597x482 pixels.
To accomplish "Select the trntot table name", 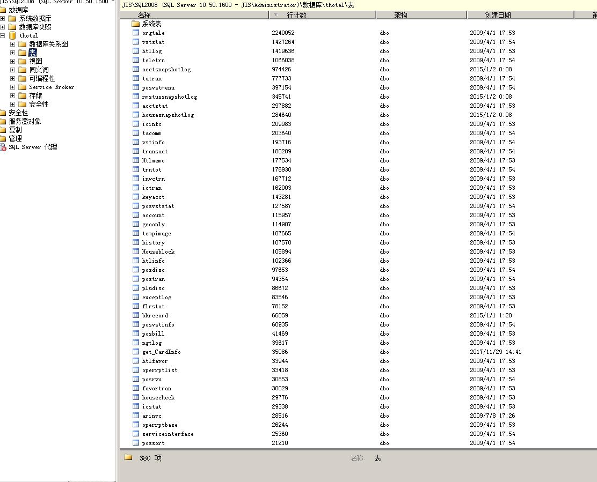I will 151,169.
